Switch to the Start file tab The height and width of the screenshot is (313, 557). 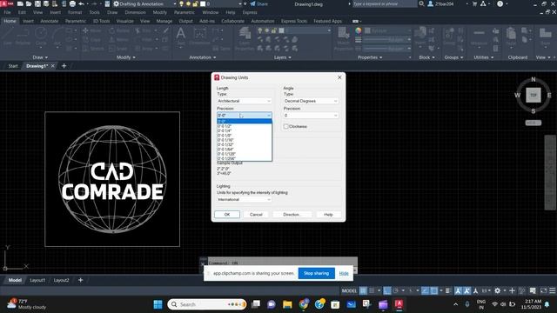pyautogui.click(x=13, y=66)
